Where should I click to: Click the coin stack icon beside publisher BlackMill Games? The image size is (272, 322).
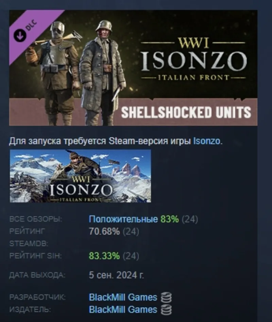tap(166, 309)
